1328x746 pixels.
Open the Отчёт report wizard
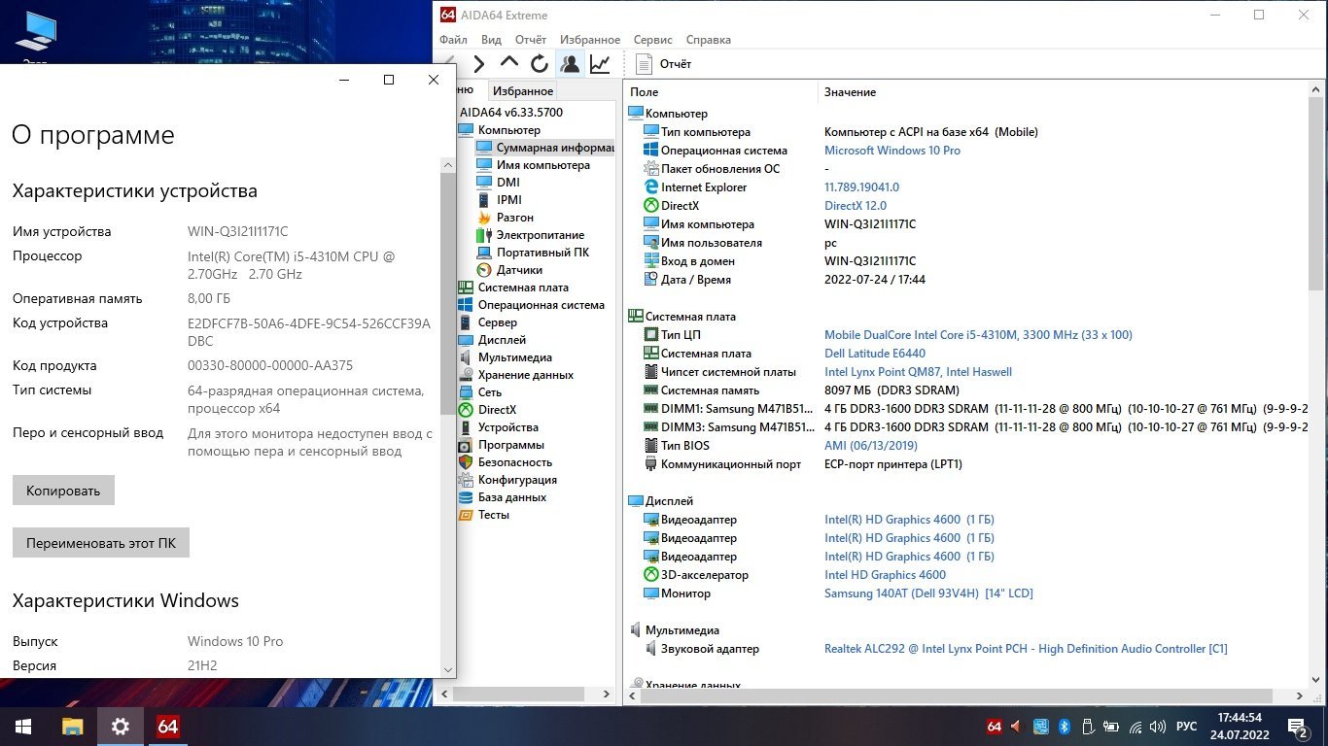tap(664, 64)
